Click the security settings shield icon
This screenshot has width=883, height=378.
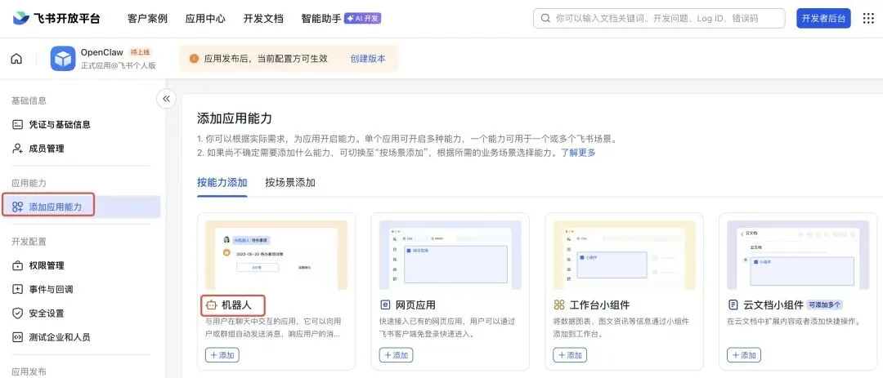[17, 314]
